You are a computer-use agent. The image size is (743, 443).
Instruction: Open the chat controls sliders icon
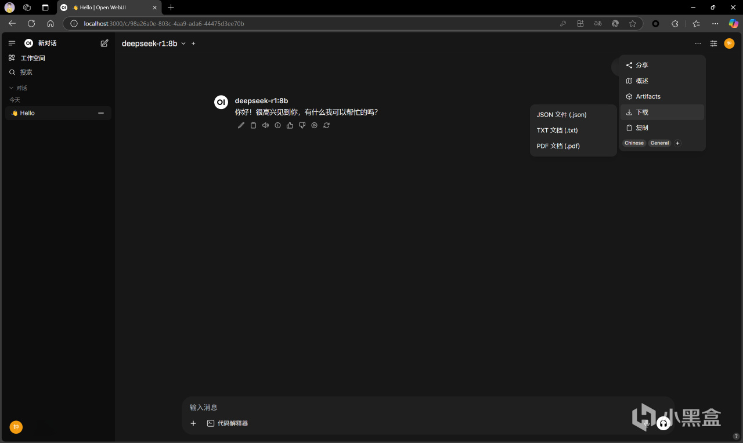point(714,43)
